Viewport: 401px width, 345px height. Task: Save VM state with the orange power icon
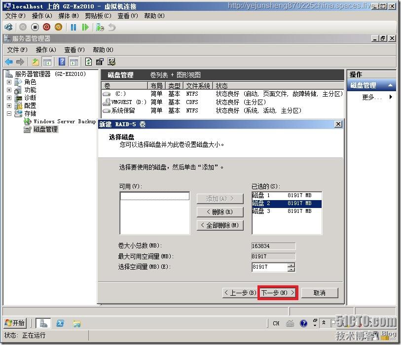[x=59, y=27]
